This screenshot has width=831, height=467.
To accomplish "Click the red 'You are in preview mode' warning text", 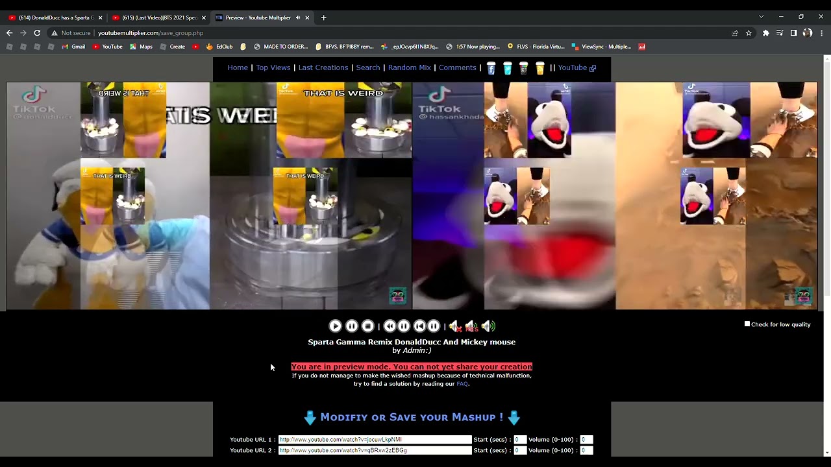I will (x=412, y=366).
